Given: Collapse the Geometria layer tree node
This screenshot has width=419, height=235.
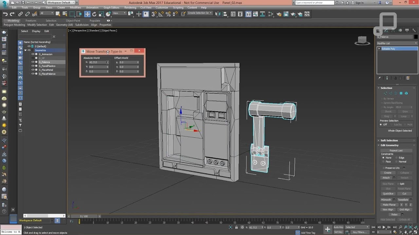Looking at the screenshot, I should coord(26,50).
